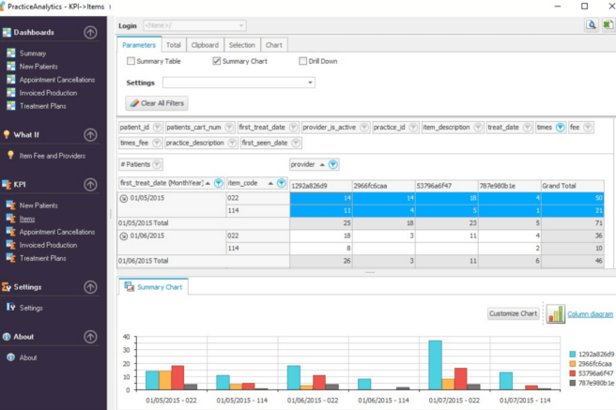The width and height of the screenshot is (616, 410).
Task: Open the Summary dashboard icon
Action: point(11,53)
